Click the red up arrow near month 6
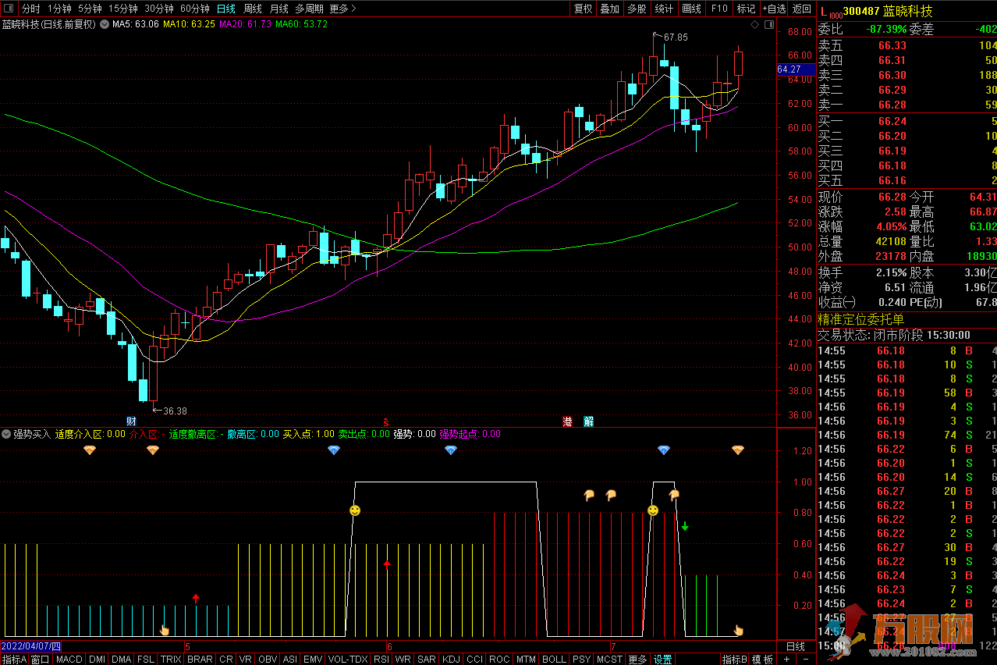Screen dimensions: 997x665 387,564
